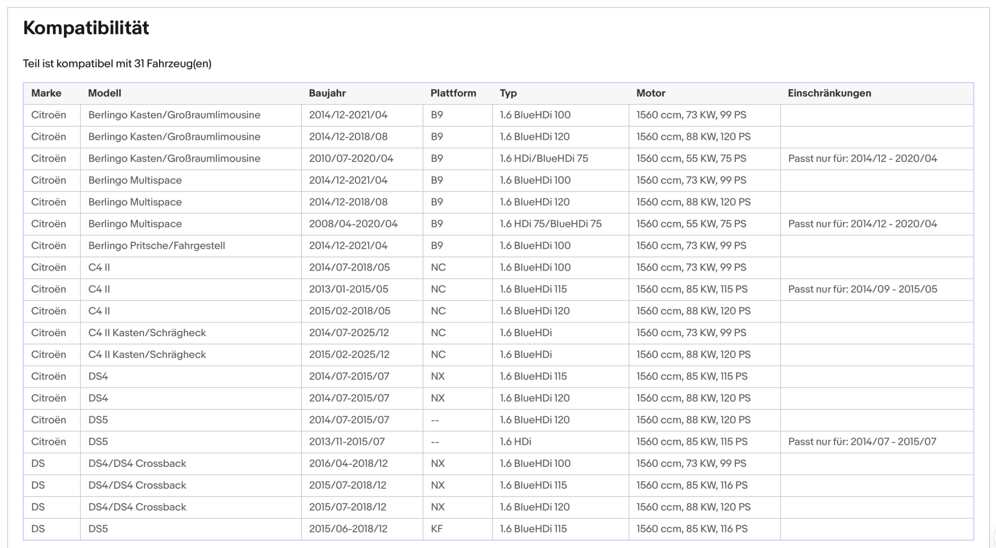Image resolution: width=996 pixels, height=548 pixels.
Task: Click '--' platform in the 2013/11-2015/07 row
Action: click(x=435, y=442)
